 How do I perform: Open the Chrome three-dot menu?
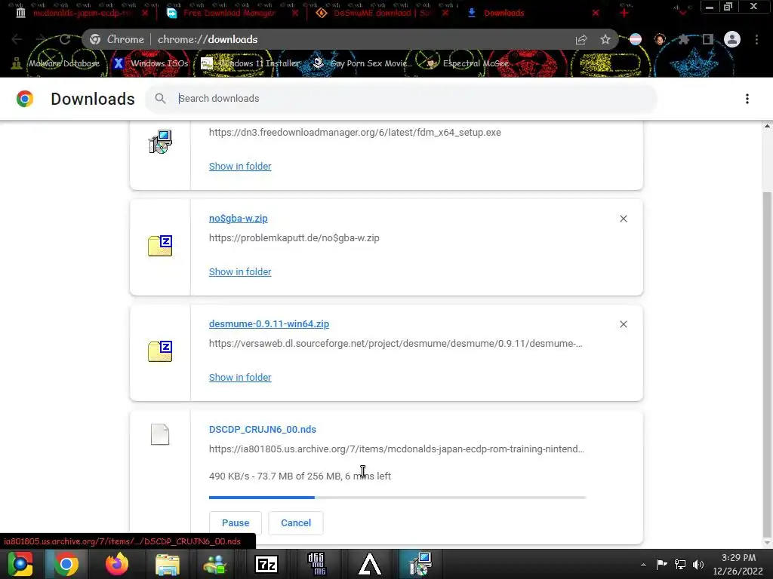click(756, 39)
